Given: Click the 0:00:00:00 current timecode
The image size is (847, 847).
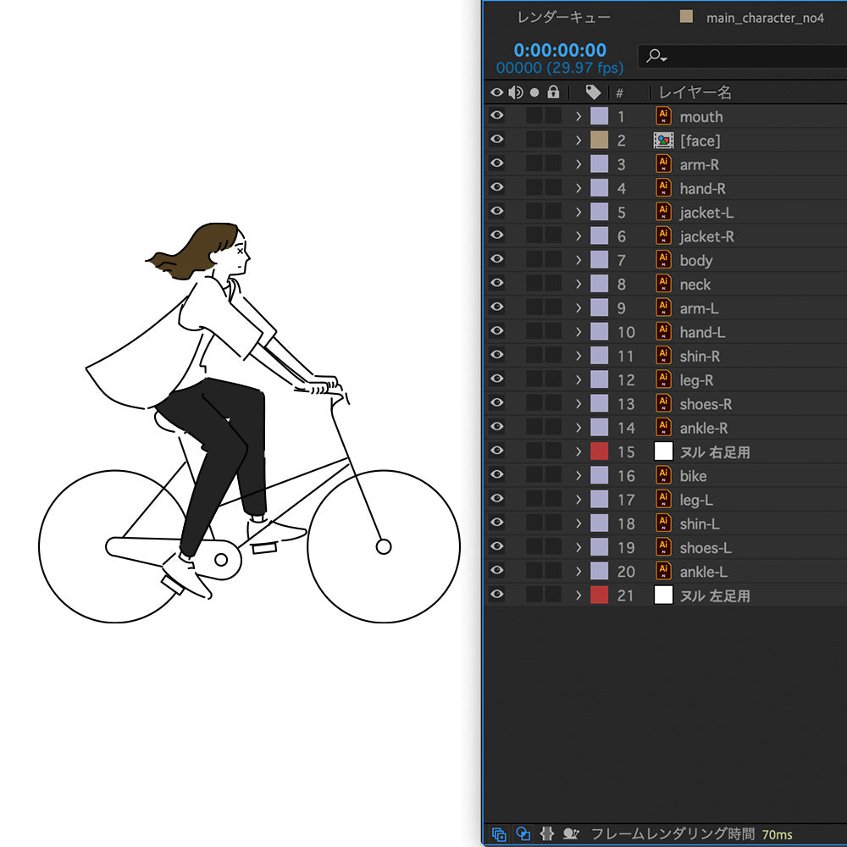Looking at the screenshot, I should pyautogui.click(x=560, y=50).
